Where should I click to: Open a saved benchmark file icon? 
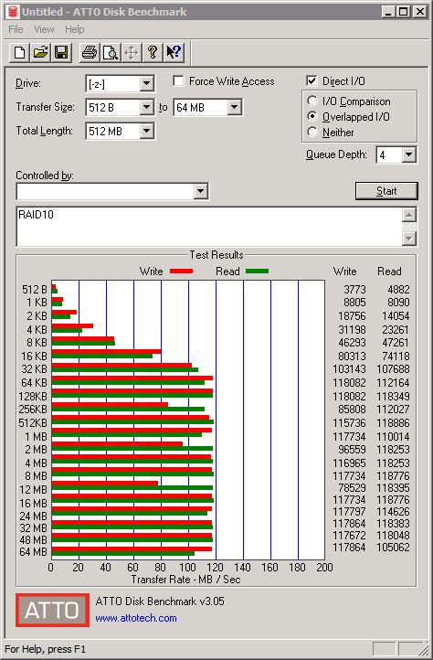[x=40, y=53]
